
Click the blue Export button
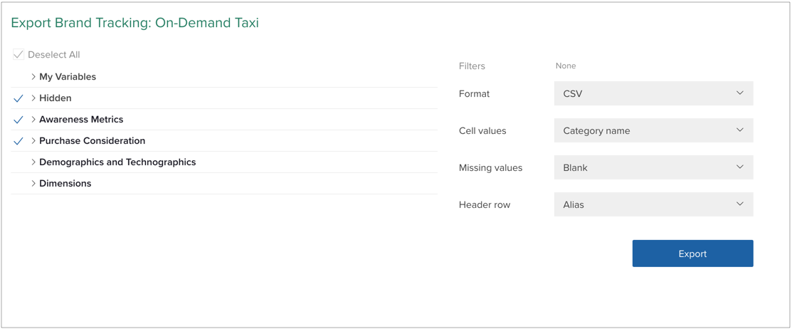pyautogui.click(x=692, y=254)
